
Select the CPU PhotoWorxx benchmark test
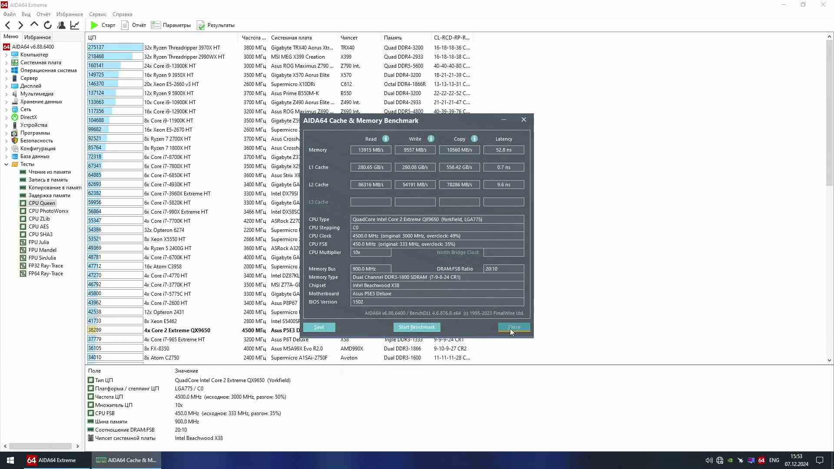[x=48, y=211]
